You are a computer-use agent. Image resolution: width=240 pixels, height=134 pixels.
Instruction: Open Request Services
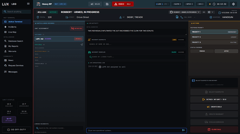point(17,65)
